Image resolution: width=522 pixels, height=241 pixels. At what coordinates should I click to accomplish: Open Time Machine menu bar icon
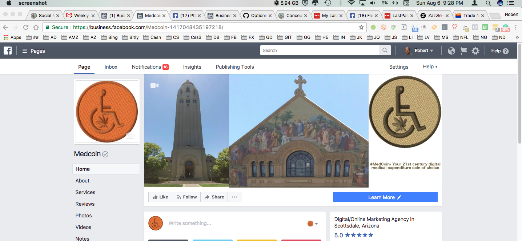pos(328,3)
